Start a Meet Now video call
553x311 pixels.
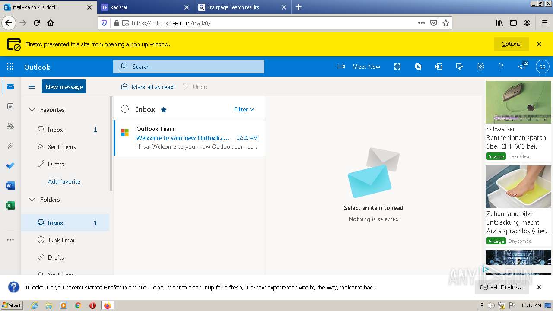coord(359,67)
